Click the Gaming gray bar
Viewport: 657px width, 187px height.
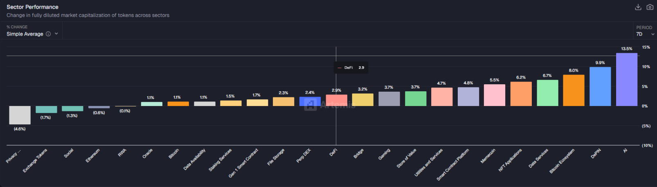pyautogui.click(x=389, y=99)
